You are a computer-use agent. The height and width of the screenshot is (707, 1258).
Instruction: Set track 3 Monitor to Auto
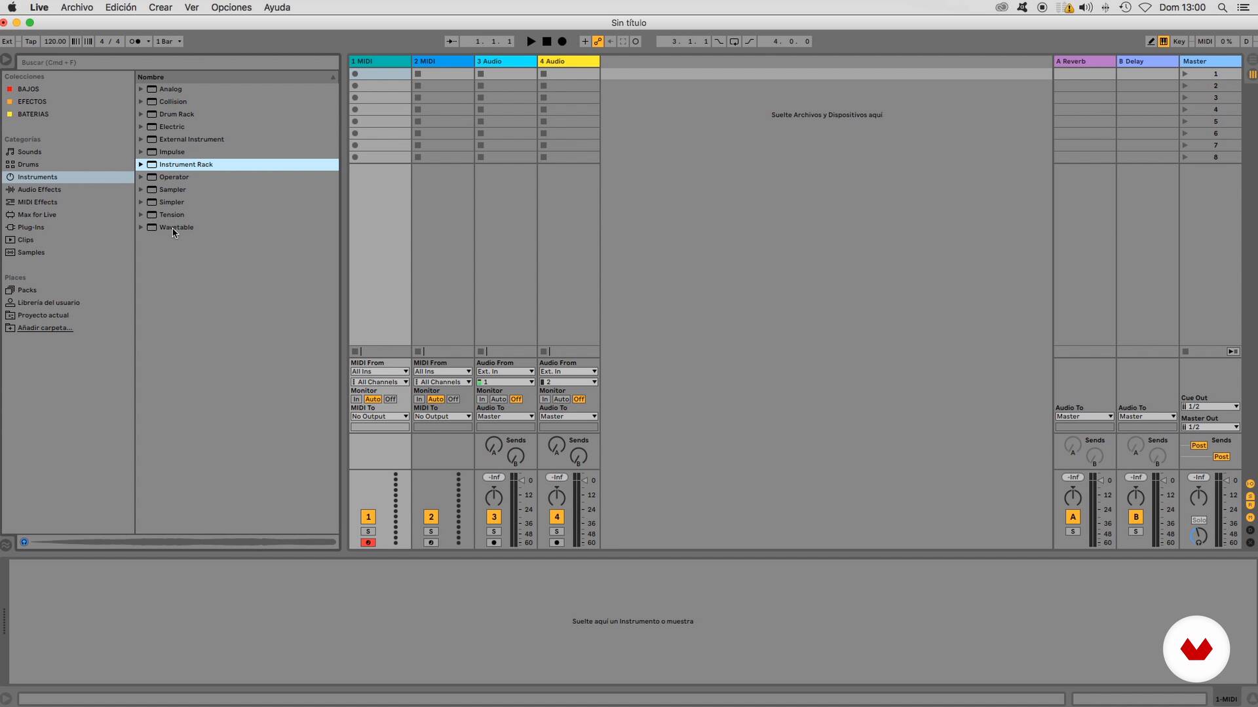tap(499, 399)
